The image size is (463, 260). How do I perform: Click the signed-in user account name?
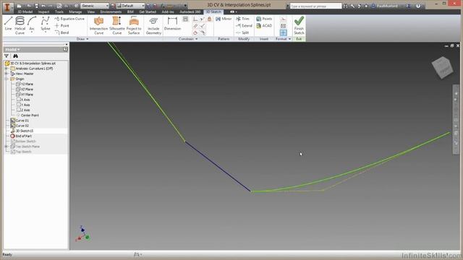[x=387, y=6]
